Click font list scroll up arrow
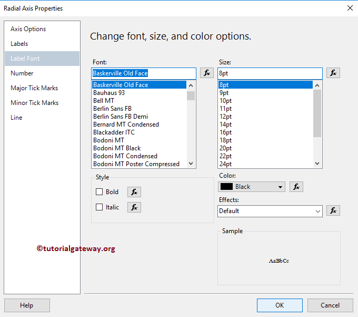 (x=191, y=85)
